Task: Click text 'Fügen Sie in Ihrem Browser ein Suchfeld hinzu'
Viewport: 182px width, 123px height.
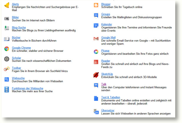Action: tap(40, 71)
